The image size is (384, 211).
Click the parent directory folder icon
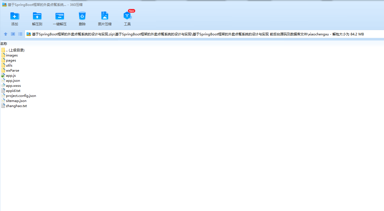click(3, 50)
